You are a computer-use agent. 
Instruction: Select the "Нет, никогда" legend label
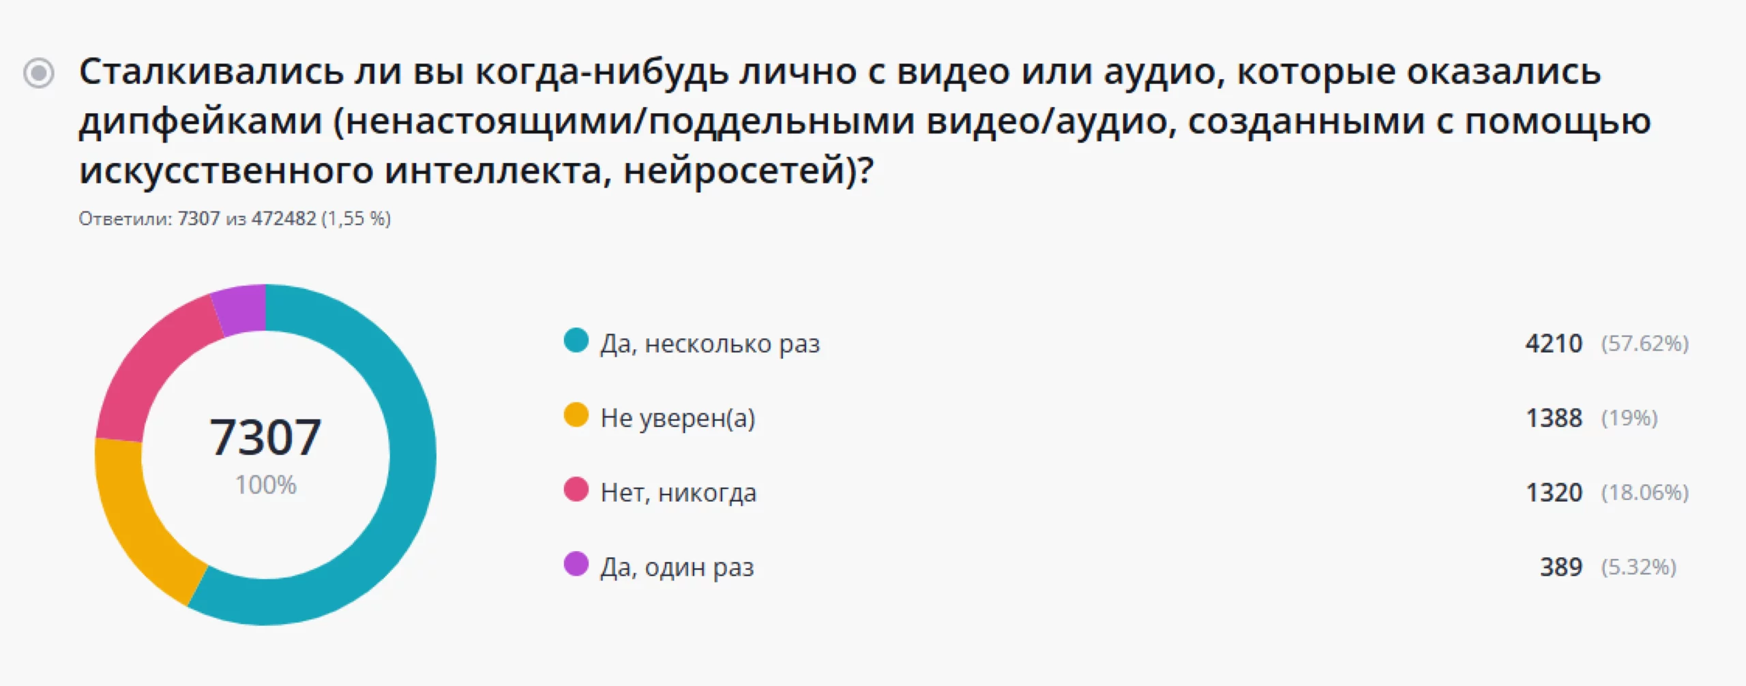point(679,492)
